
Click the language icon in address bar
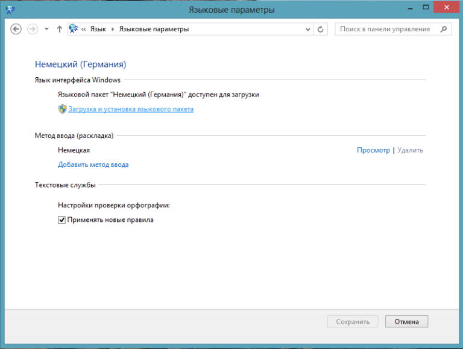coord(74,29)
